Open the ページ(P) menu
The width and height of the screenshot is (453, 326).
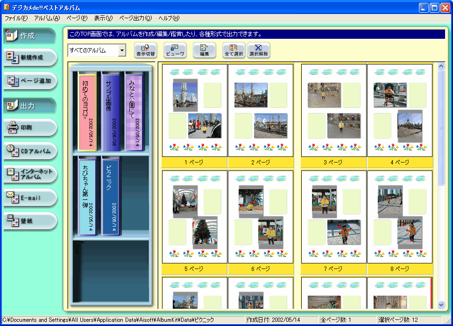tap(77, 18)
